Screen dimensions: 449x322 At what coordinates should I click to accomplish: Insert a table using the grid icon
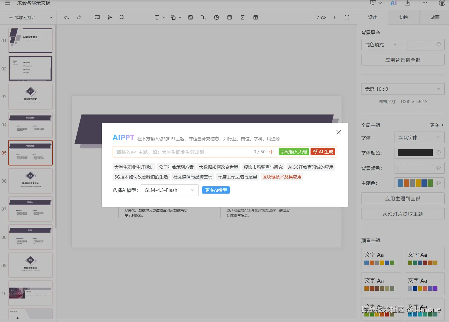(229, 17)
